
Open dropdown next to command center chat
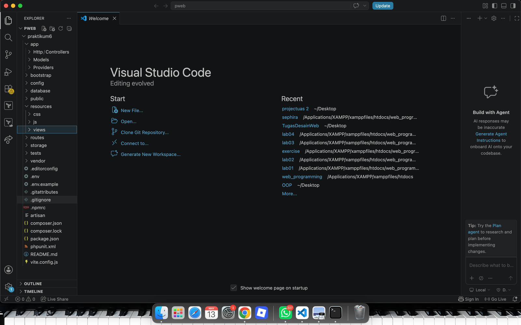tap(365, 6)
